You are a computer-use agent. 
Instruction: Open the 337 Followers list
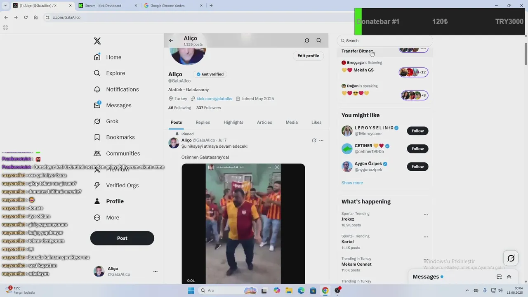coord(209,108)
